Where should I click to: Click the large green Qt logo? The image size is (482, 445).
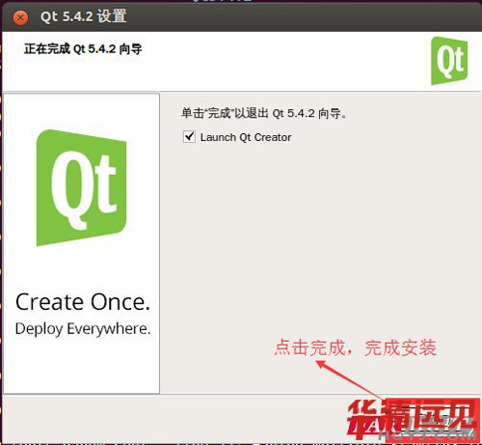[81, 187]
